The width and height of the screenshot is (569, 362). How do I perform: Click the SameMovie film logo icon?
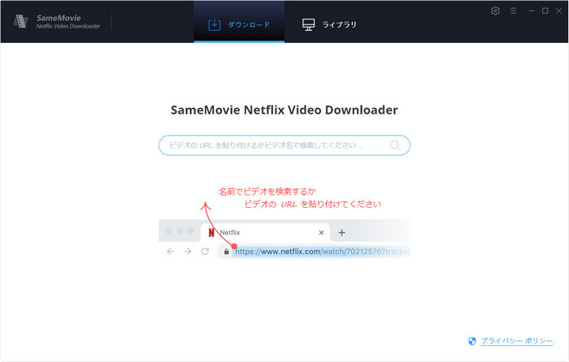(20, 21)
